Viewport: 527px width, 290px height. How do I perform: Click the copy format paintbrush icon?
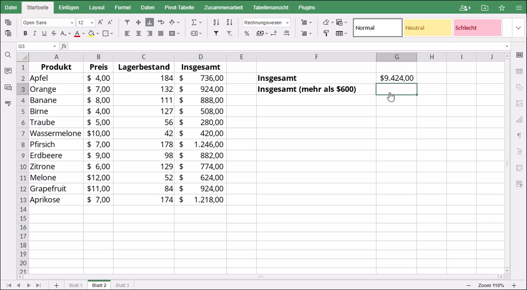(326, 33)
